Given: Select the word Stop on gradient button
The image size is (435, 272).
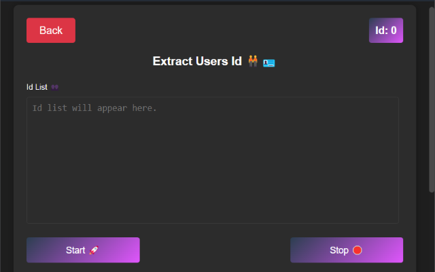Looking at the screenshot, I should click(339, 250).
